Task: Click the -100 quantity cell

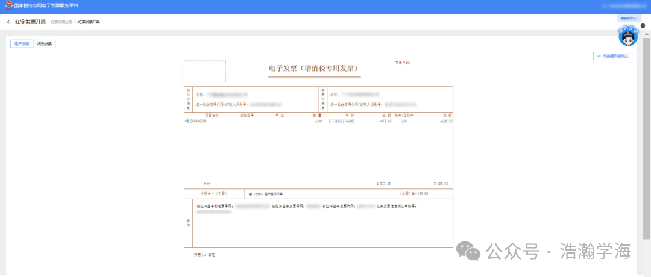Action: point(318,121)
